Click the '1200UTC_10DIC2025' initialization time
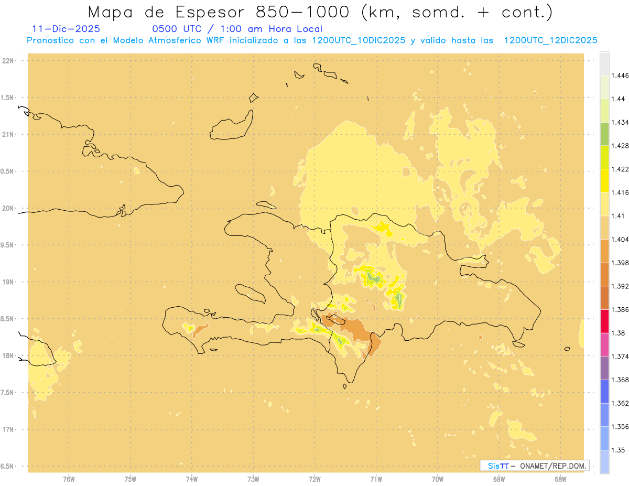The image size is (629, 486). coord(359,40)
